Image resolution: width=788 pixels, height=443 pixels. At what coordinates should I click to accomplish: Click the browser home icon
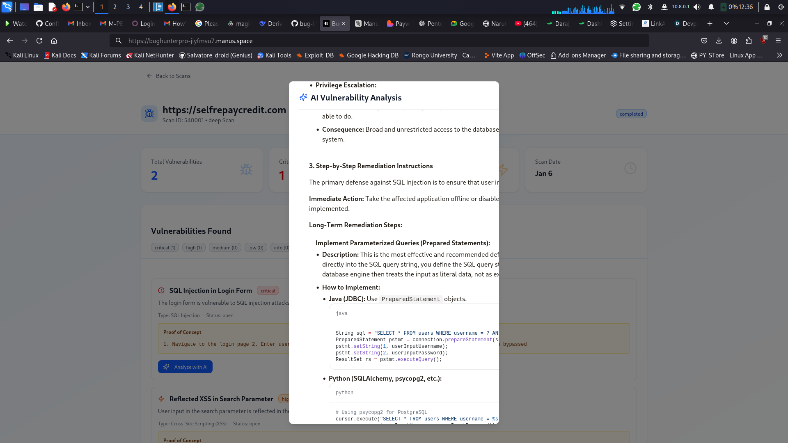click(x=54, y=41)
